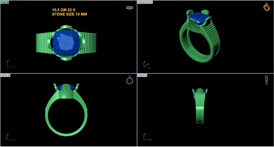Select the "10.5 GM 22 K" text annotation
This screenshot has height=147, width=274.
[64, 10]
